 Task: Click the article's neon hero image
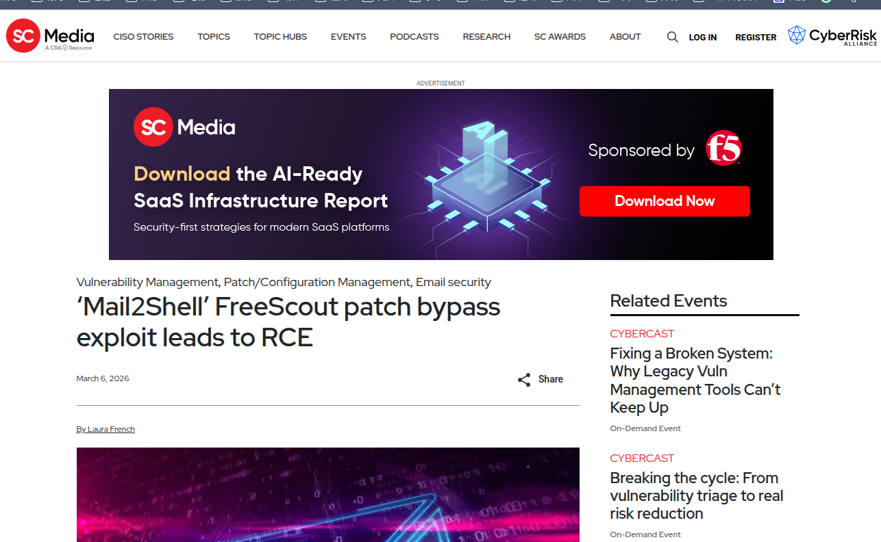(x=327, y=494)
